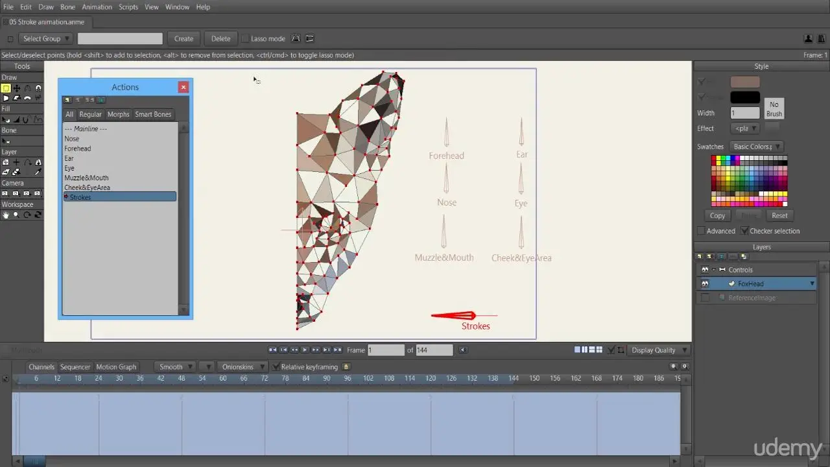This screenshot has height=467, width=830.
Task: Select the Zoom Workspace magnifier tool
Action: click(16, 215)
